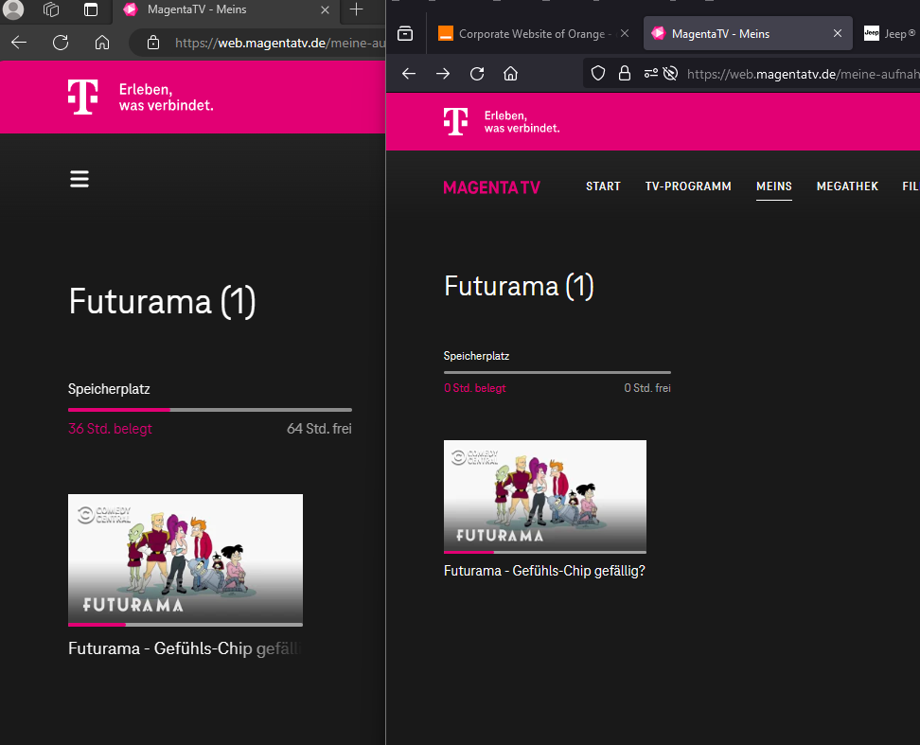Click '0 Std. frei' text

tap(647, 388)
